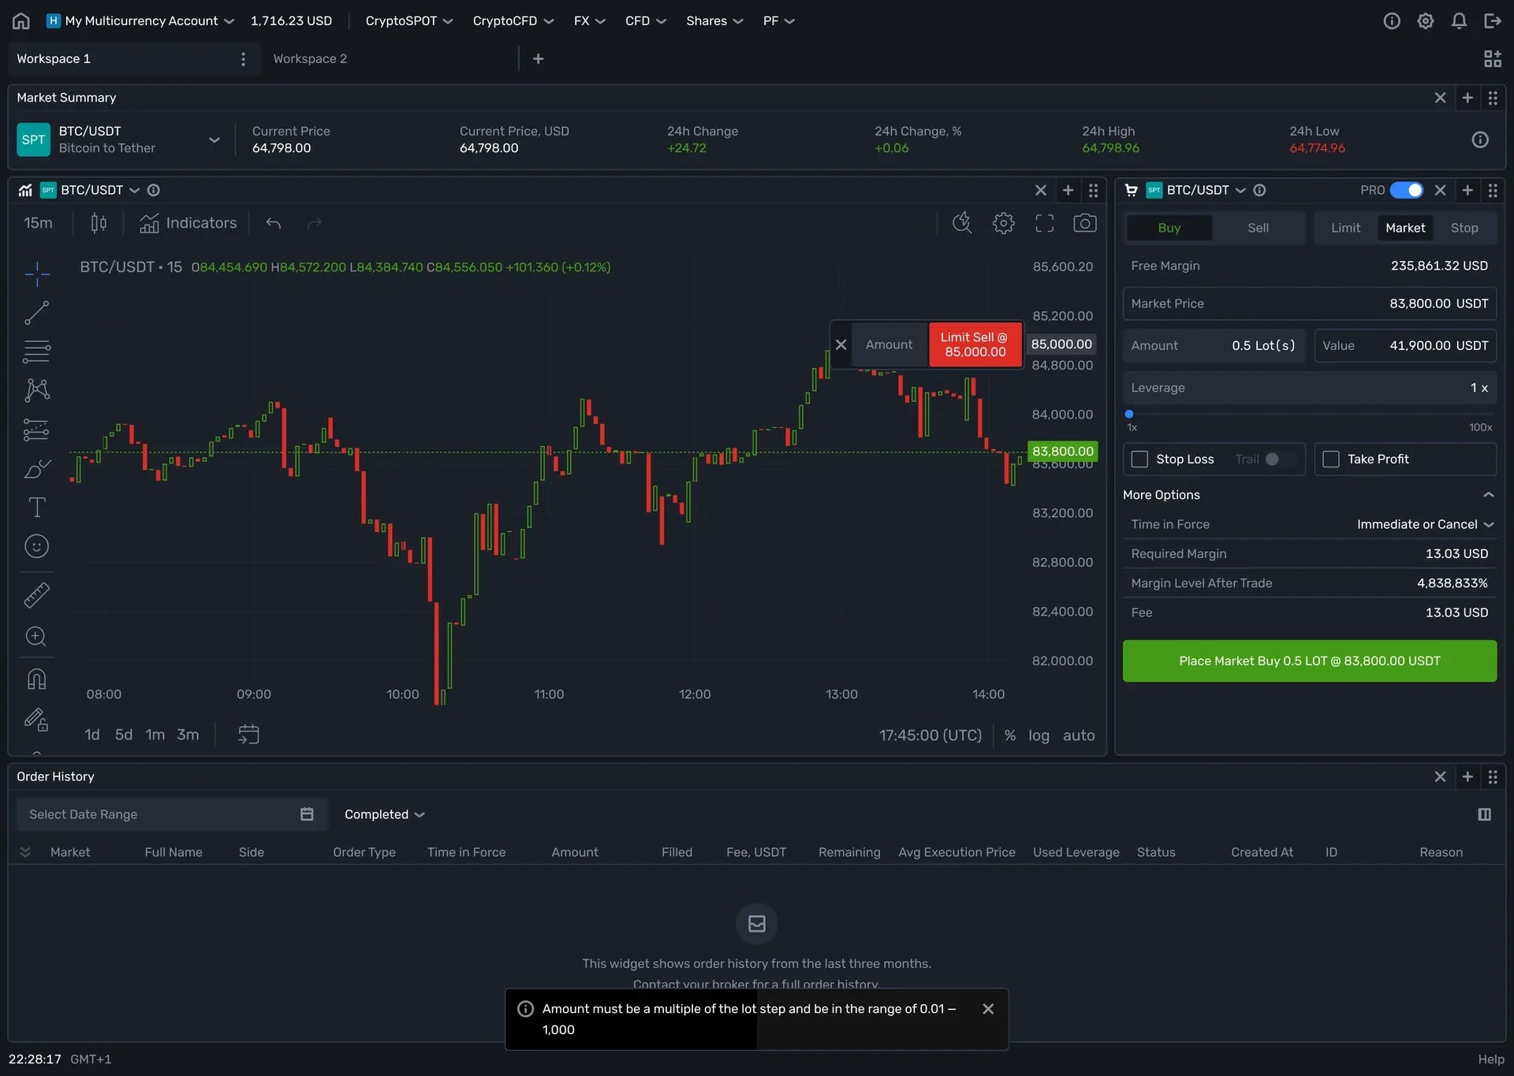Toggle the PRO mode switch
Viewport: 1514px width, 1076px height.
1405,190
